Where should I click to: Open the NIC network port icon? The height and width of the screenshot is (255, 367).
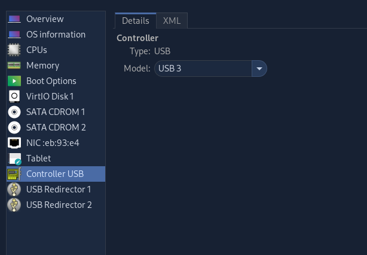[x=14, y=143]
